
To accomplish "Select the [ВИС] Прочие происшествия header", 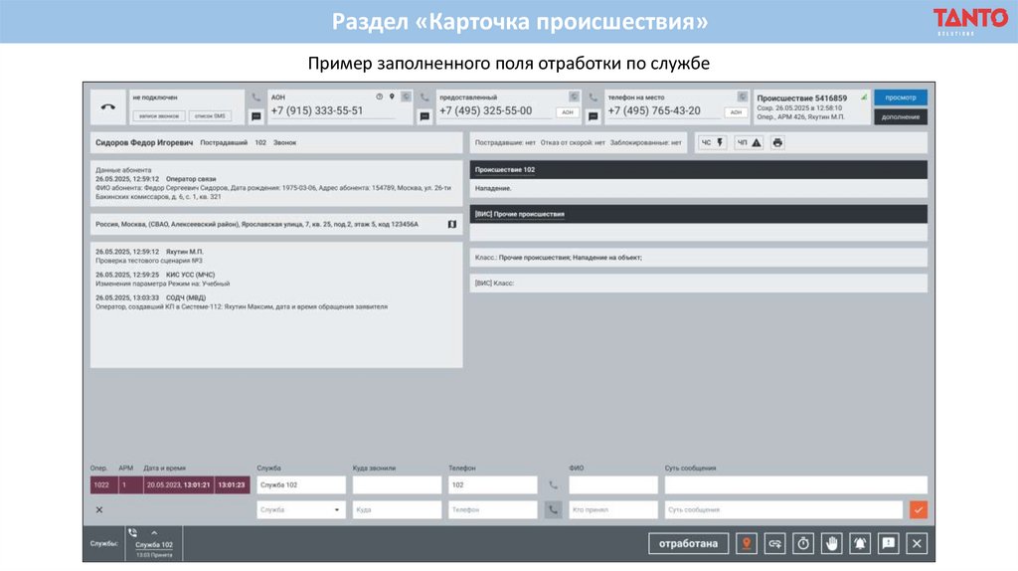I will pyautogui.click(x=699, y=214).
